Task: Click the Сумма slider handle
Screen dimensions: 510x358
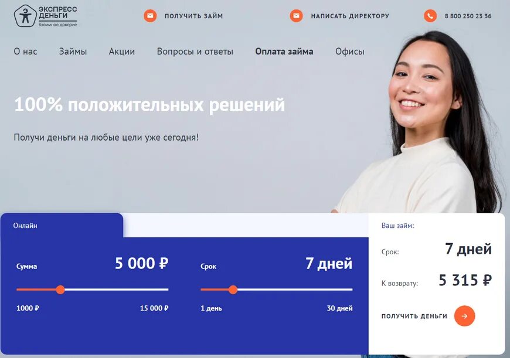Action: point(60,289)
